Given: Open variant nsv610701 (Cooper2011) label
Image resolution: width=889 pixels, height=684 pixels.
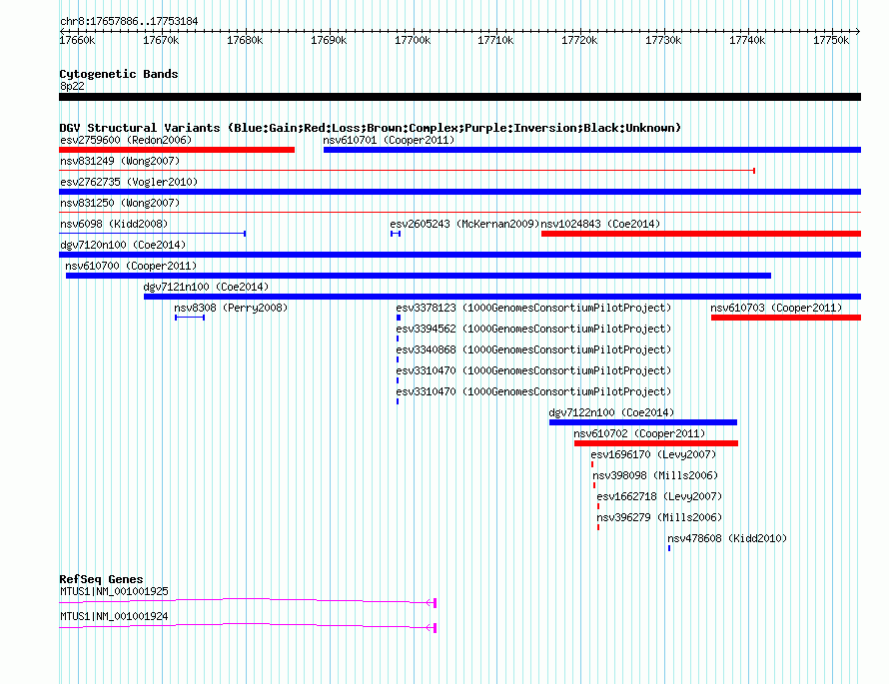Looking at the screenshot, I should point(389,140).
